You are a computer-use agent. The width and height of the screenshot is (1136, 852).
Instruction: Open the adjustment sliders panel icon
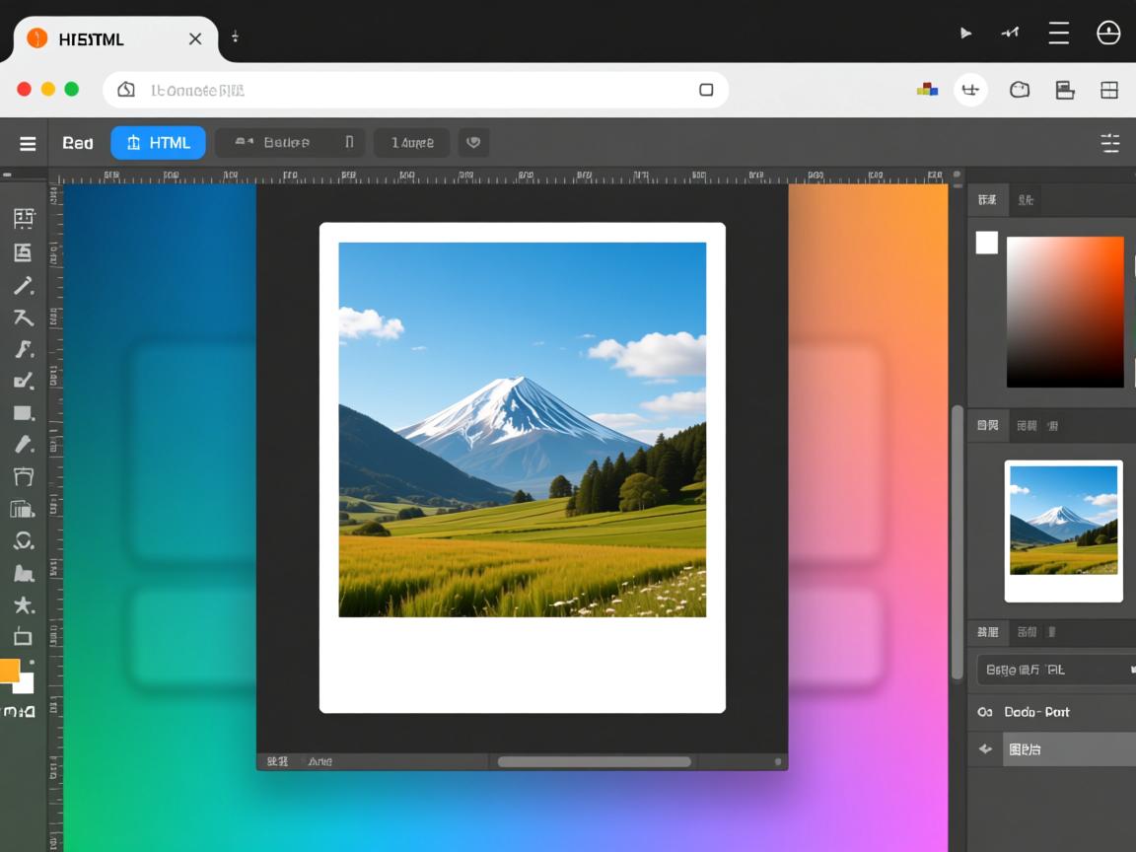pos(1109,144)
